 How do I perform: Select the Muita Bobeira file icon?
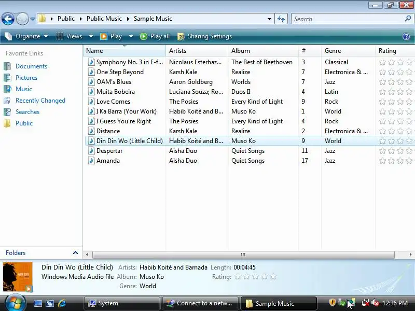click(91, 92)
